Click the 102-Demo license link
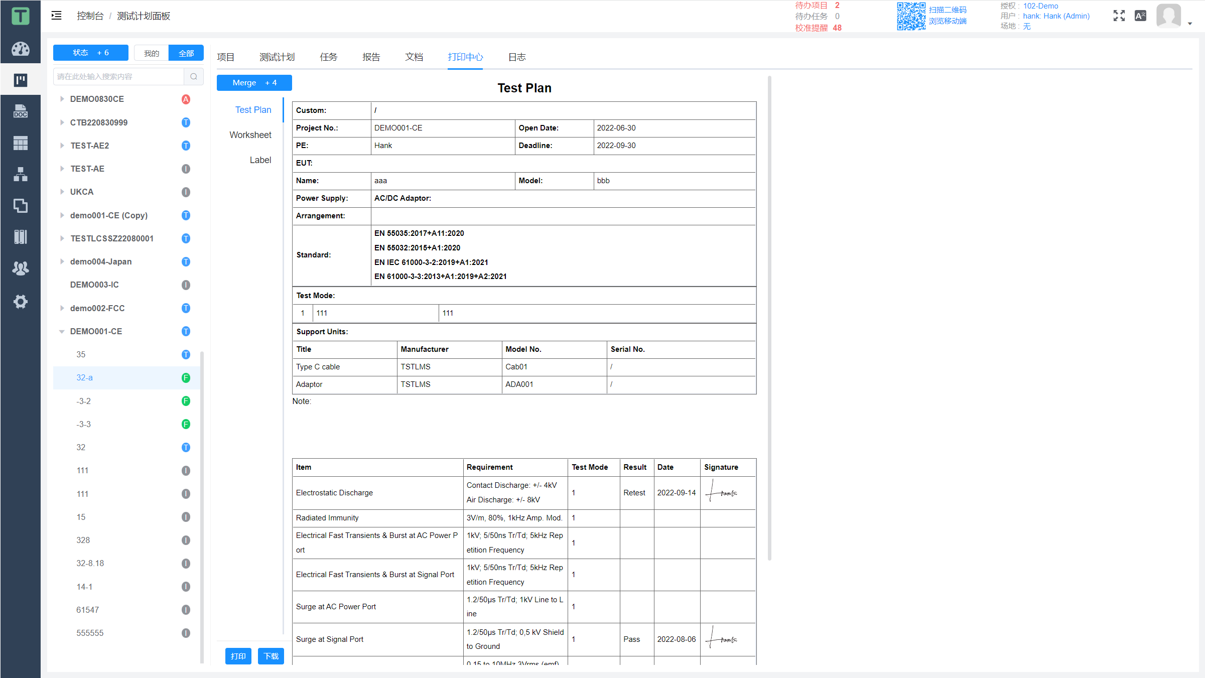Image resolution: width=1205 pixels, height=678 pixels. point(1040,6)
